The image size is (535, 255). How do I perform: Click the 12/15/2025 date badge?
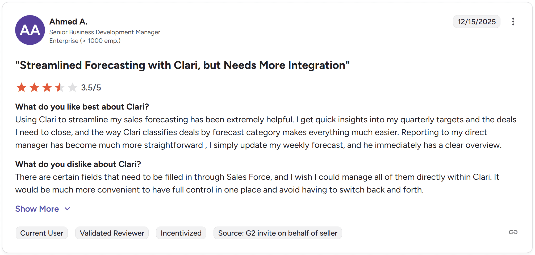pyautogui.click(x=477, y=22)
